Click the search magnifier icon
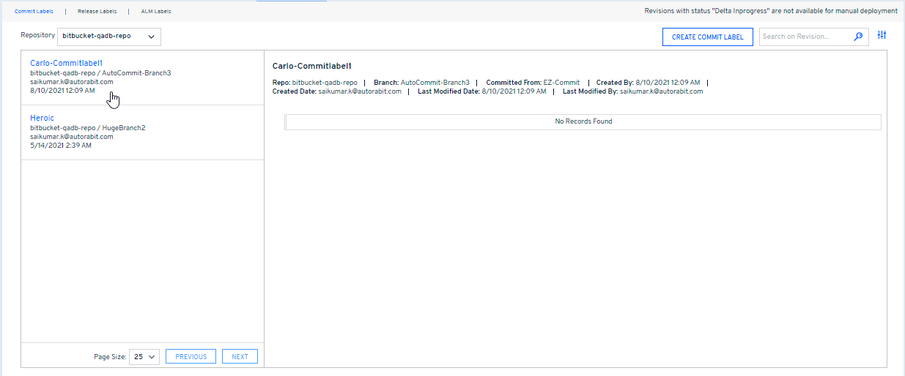Screen dimensions: 905x376 858,37
